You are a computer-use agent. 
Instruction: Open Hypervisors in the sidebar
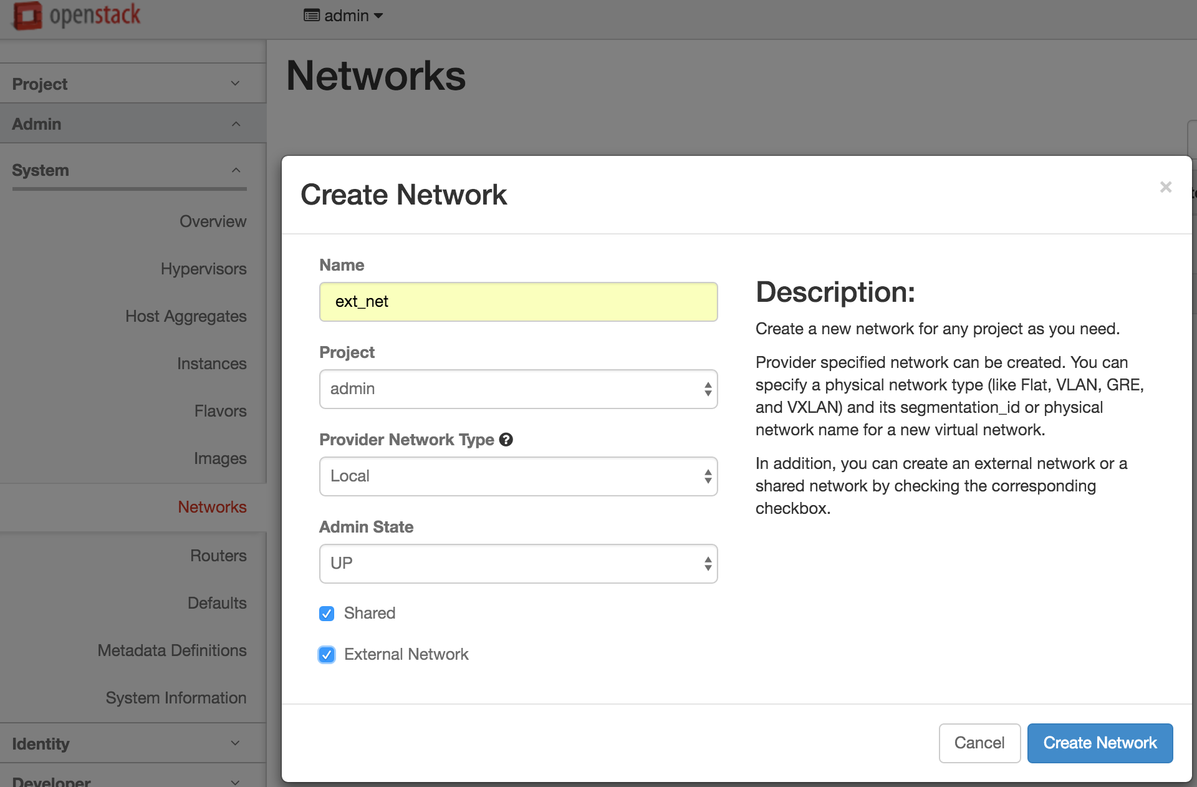(x=203, y=269)
